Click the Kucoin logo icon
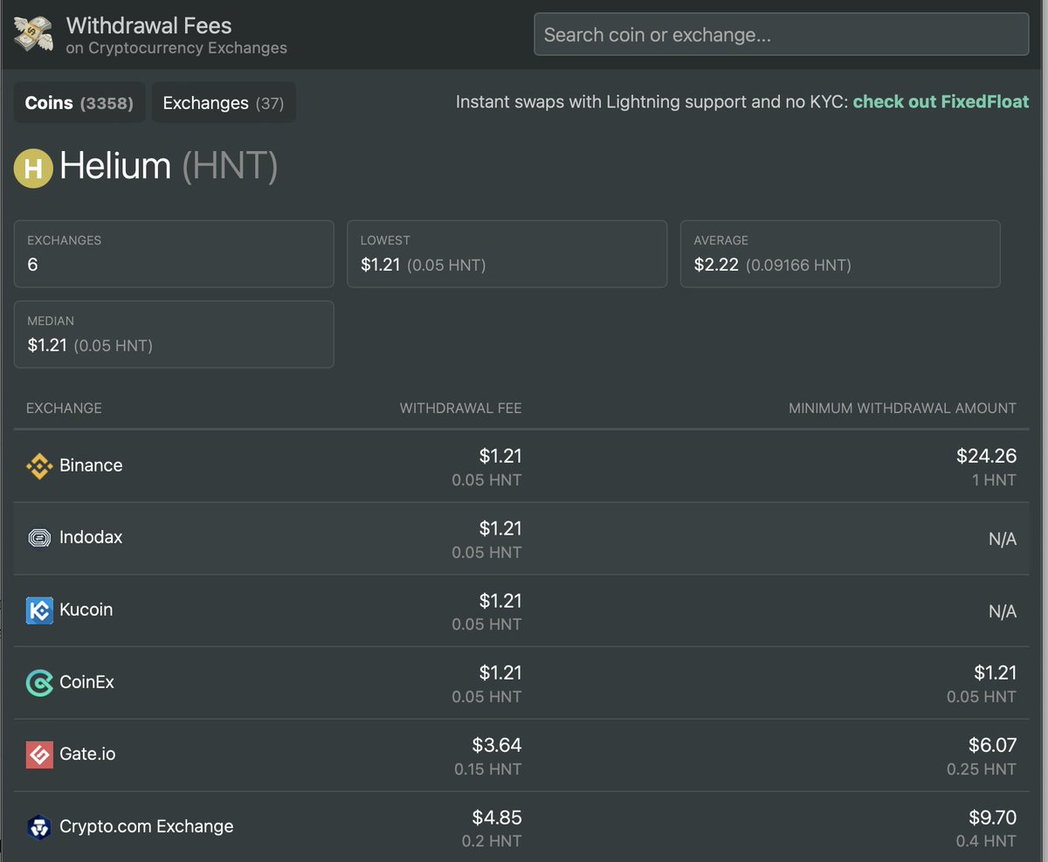The image size is (1048, 862). [x=39, y=610]
